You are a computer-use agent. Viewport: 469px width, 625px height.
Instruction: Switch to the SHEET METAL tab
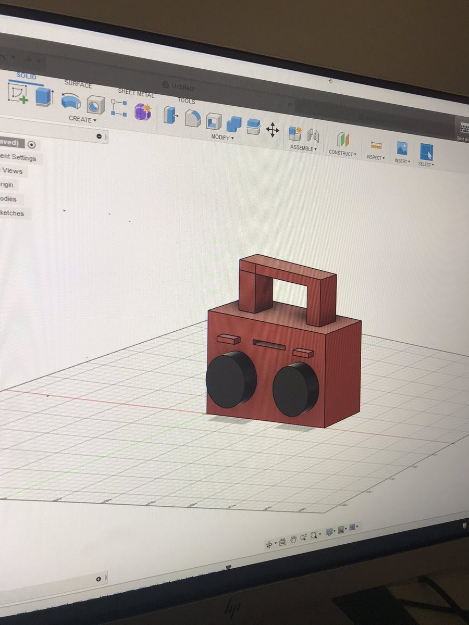point(135,92)
